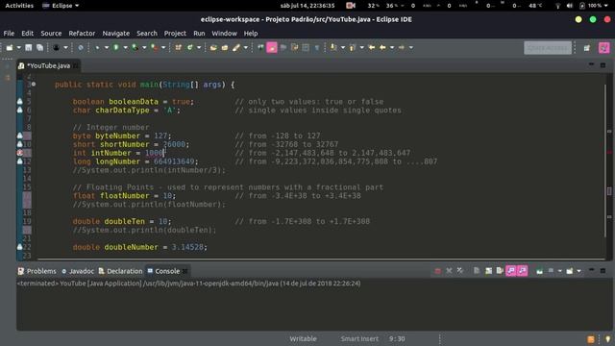Switch to the Javadoc tab

[78, 271]
